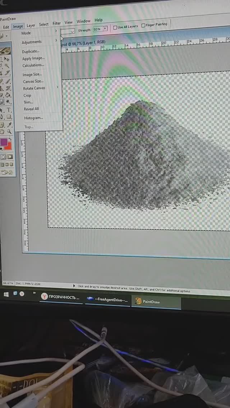The height and width of the screenshot is (408, 230).
Task: Select the Move tool
Action: coord(6,59)
